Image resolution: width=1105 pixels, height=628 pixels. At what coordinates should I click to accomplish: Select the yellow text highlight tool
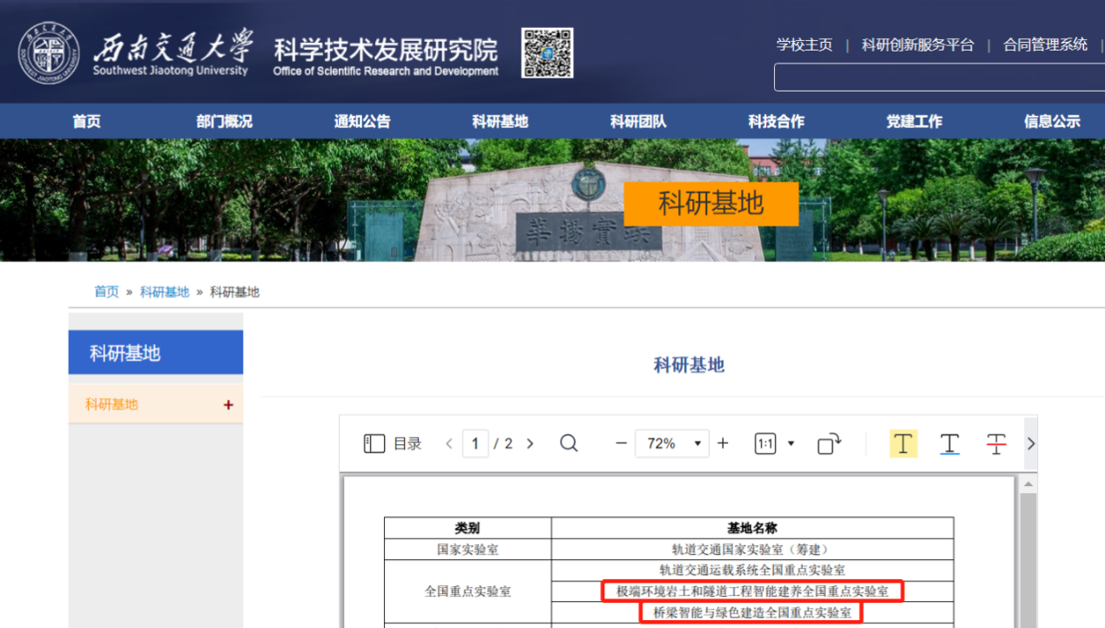point(903,443)
